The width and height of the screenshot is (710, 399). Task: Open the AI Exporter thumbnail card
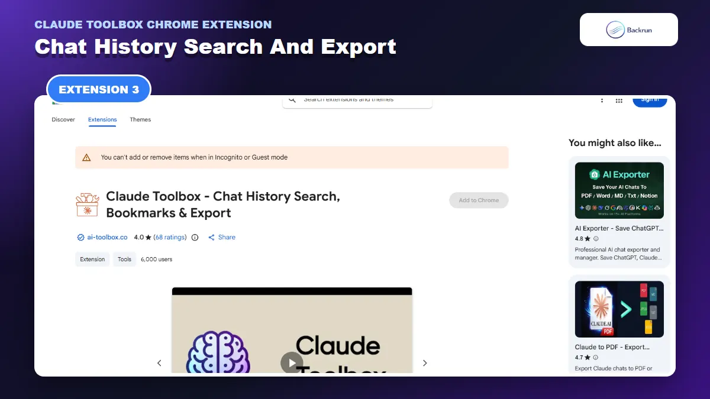619,190
